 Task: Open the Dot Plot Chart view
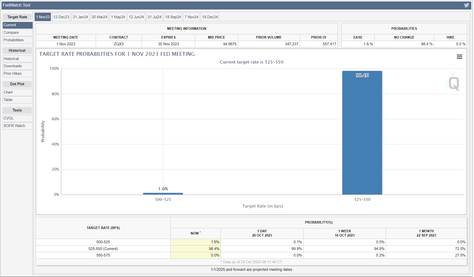8,92
